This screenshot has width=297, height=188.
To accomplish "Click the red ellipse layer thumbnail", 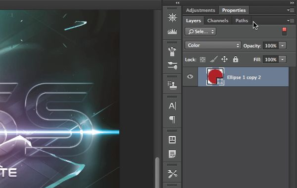I will (215, 76).
